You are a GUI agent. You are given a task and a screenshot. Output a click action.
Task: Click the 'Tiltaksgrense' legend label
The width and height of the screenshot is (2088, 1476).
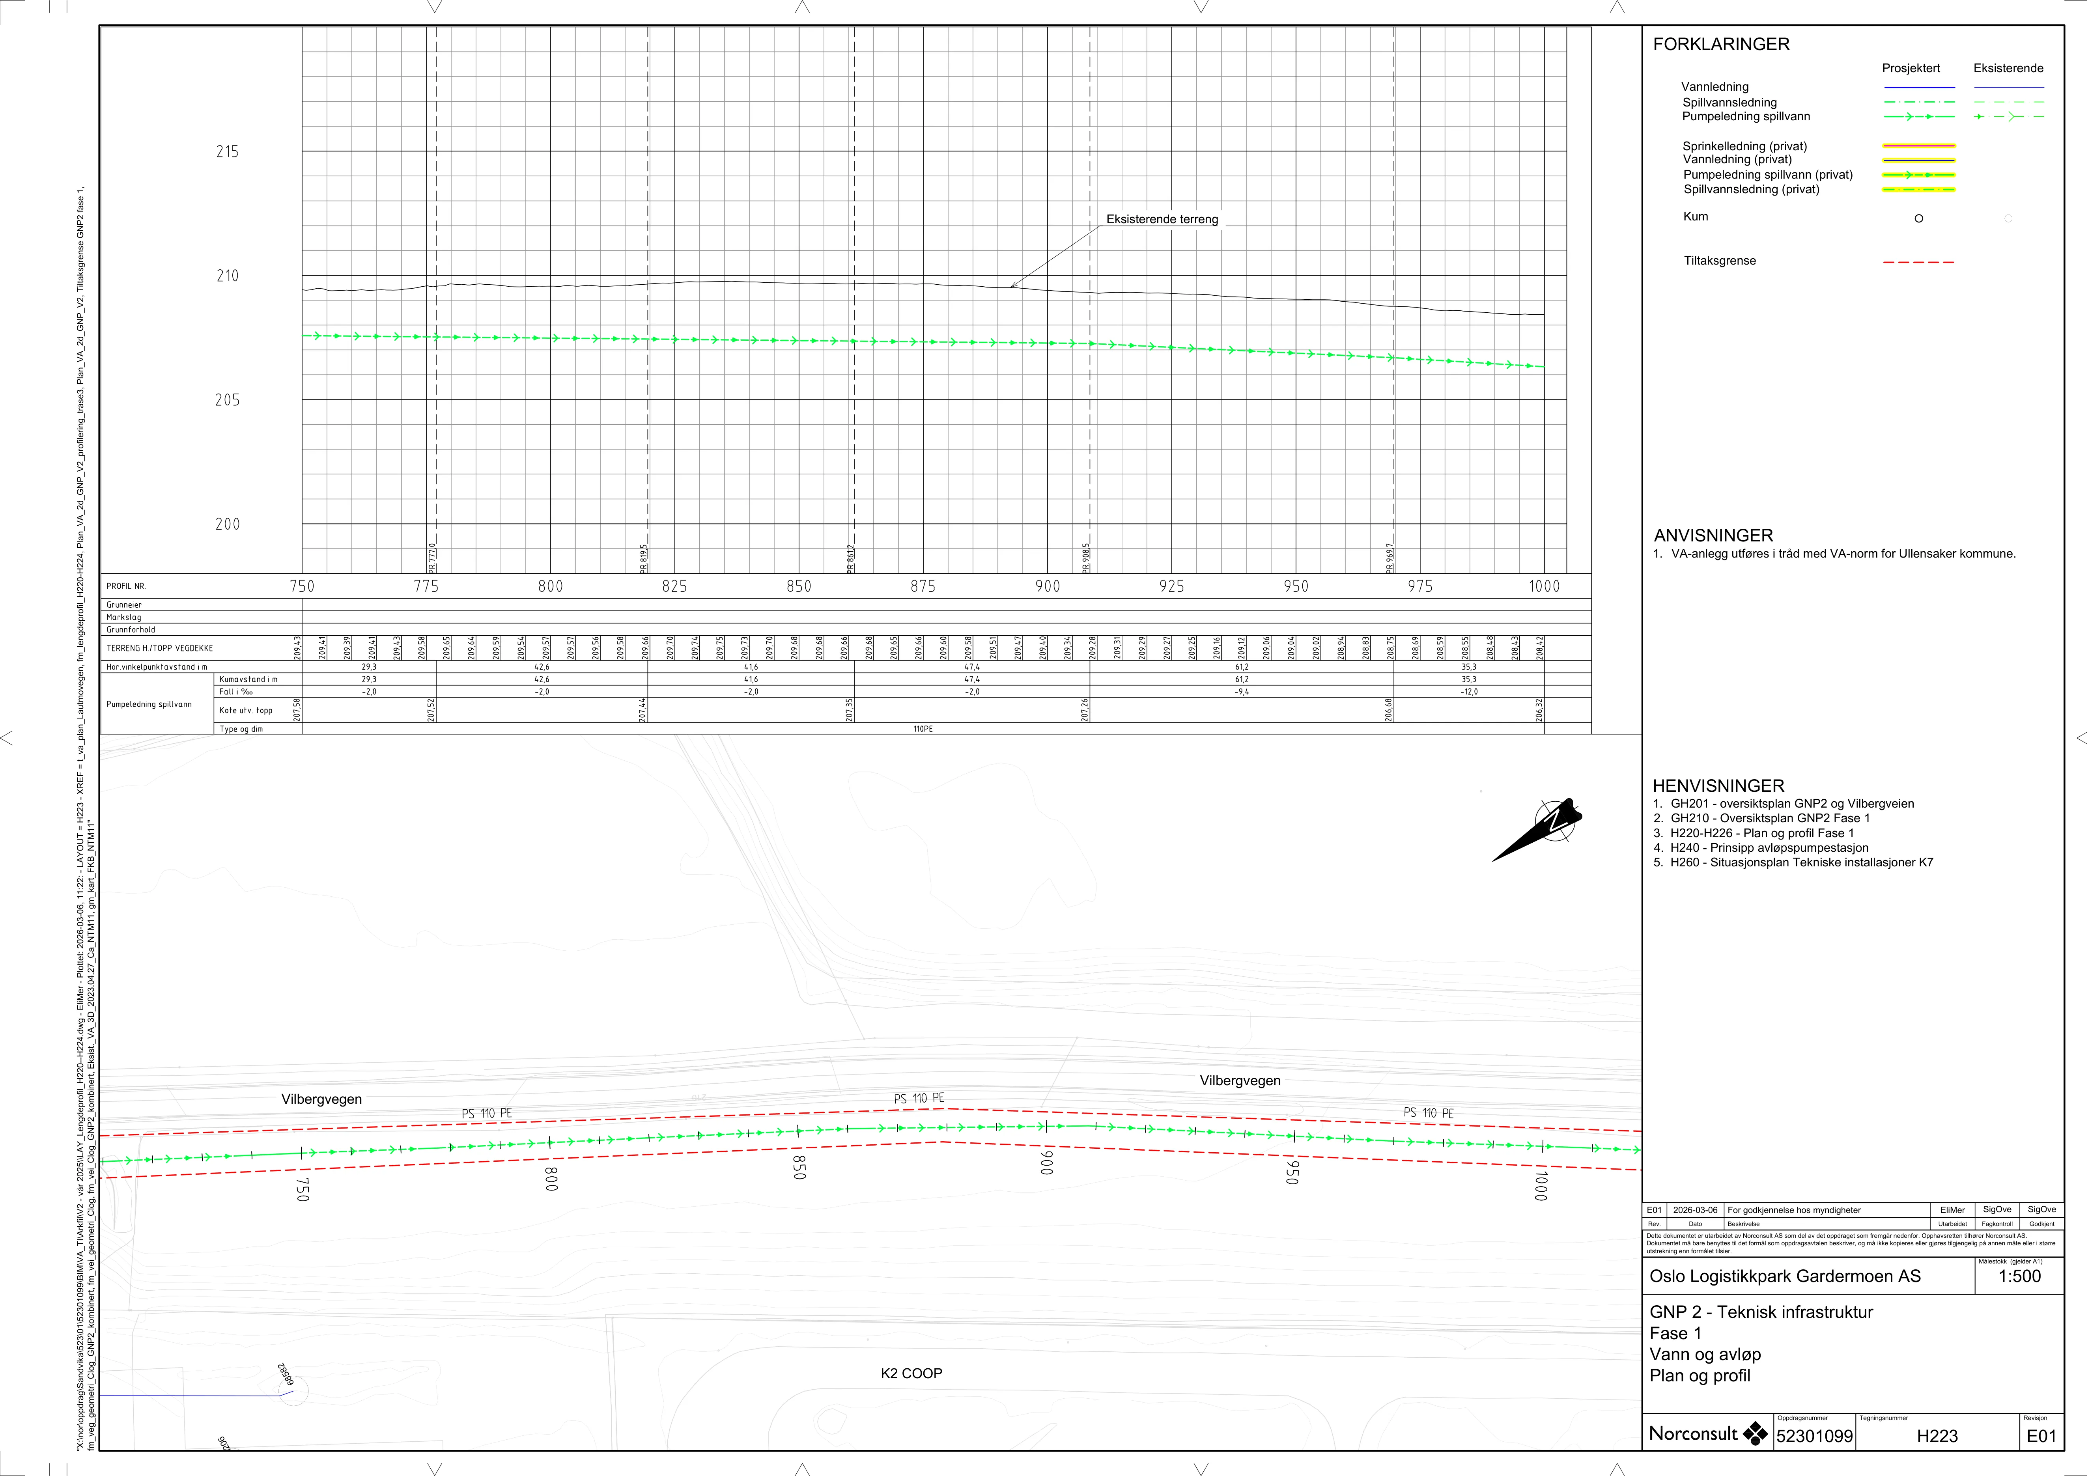(x=1720, y=261)
